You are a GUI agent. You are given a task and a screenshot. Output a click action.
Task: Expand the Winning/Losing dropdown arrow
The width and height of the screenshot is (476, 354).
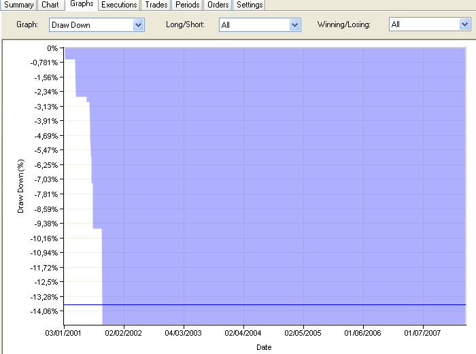464,24
